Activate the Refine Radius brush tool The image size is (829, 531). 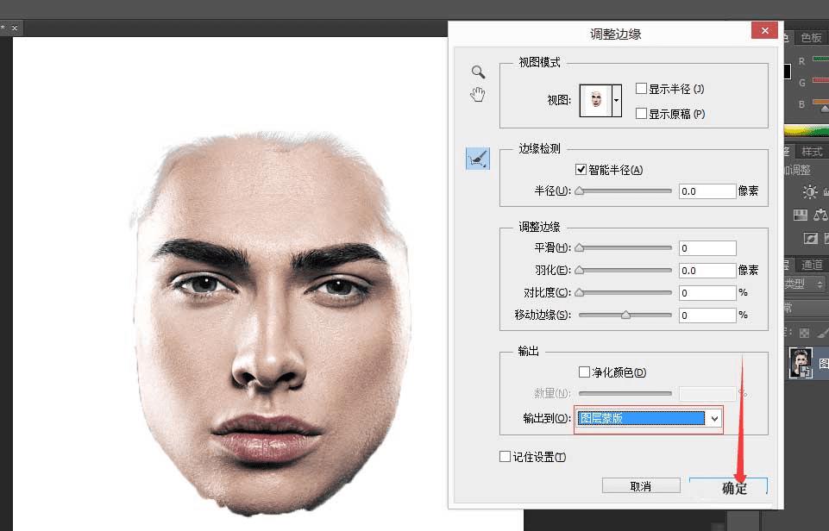pyautogui.click(x=477, y=159)
